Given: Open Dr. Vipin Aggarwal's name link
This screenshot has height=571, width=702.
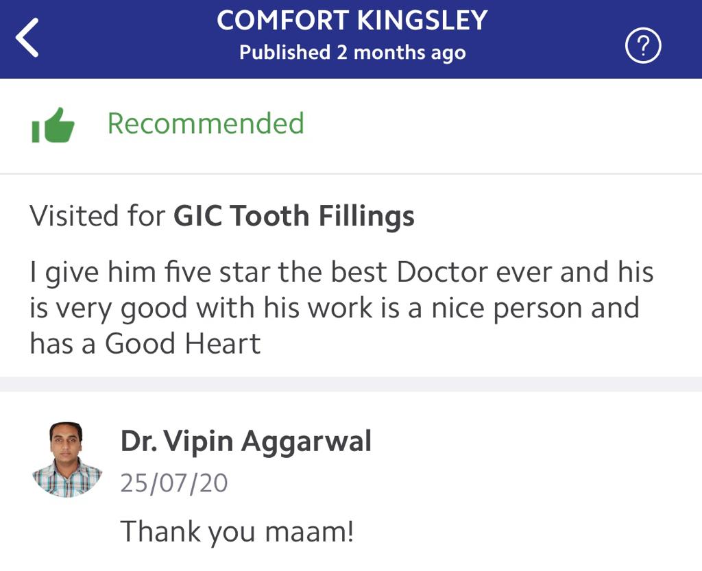Looking at the screenshot, I should click(245, 441).
